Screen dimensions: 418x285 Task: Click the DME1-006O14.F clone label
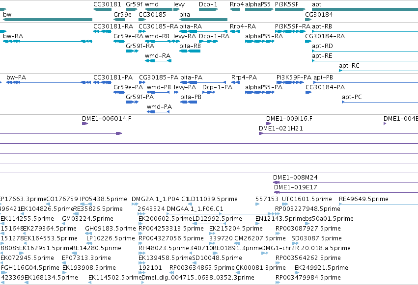[x=107, y=118]
